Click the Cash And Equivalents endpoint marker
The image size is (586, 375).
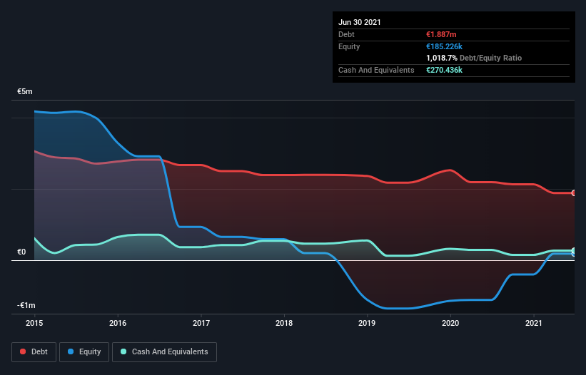coord(574,250)
